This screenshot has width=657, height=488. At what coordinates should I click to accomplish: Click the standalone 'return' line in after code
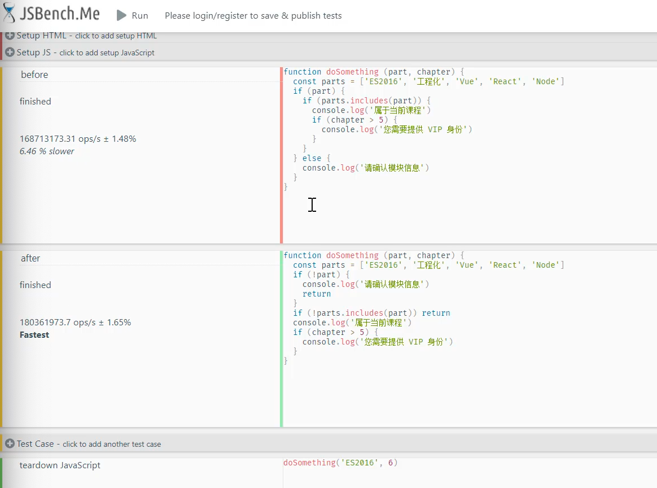[x=317, y=294]
